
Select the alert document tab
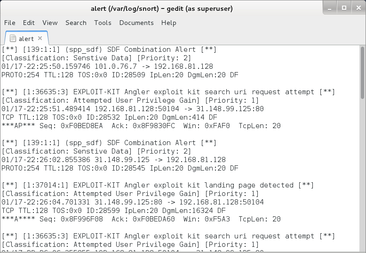26,39
